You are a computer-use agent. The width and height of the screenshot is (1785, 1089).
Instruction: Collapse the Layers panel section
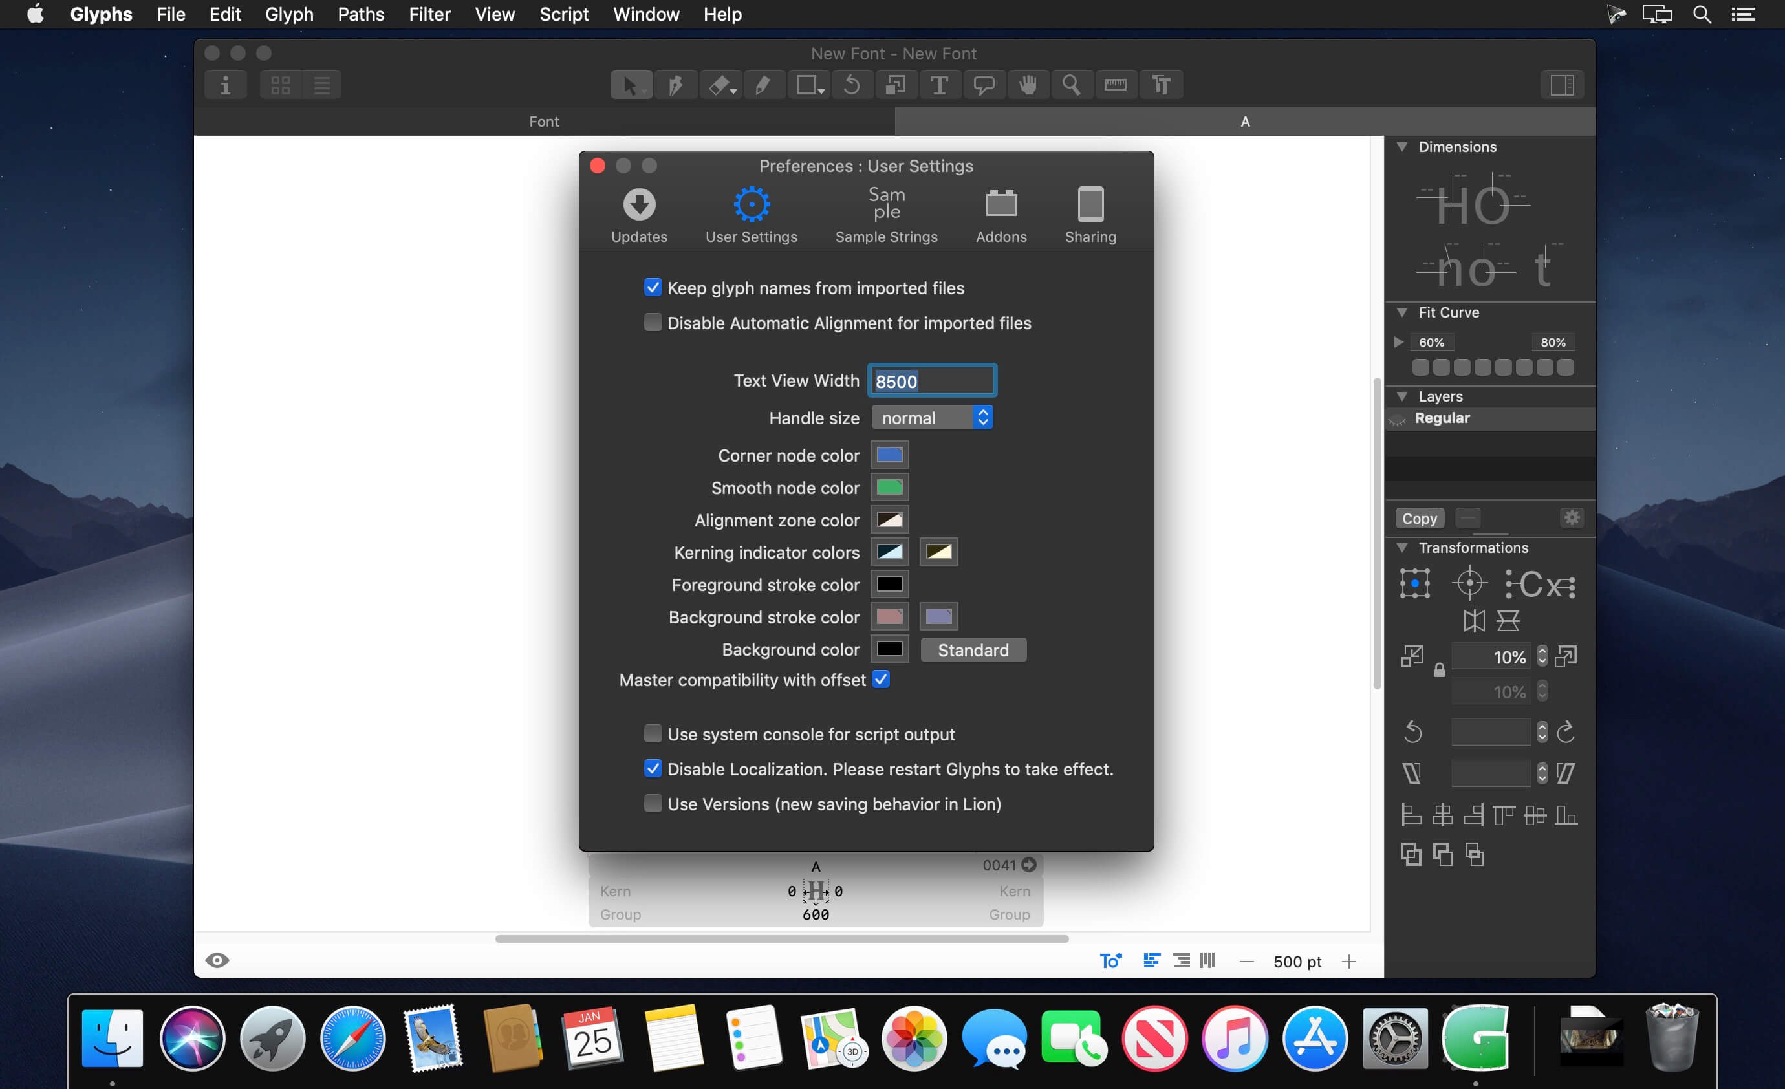pyautogui.click(x=1403, y=396)
